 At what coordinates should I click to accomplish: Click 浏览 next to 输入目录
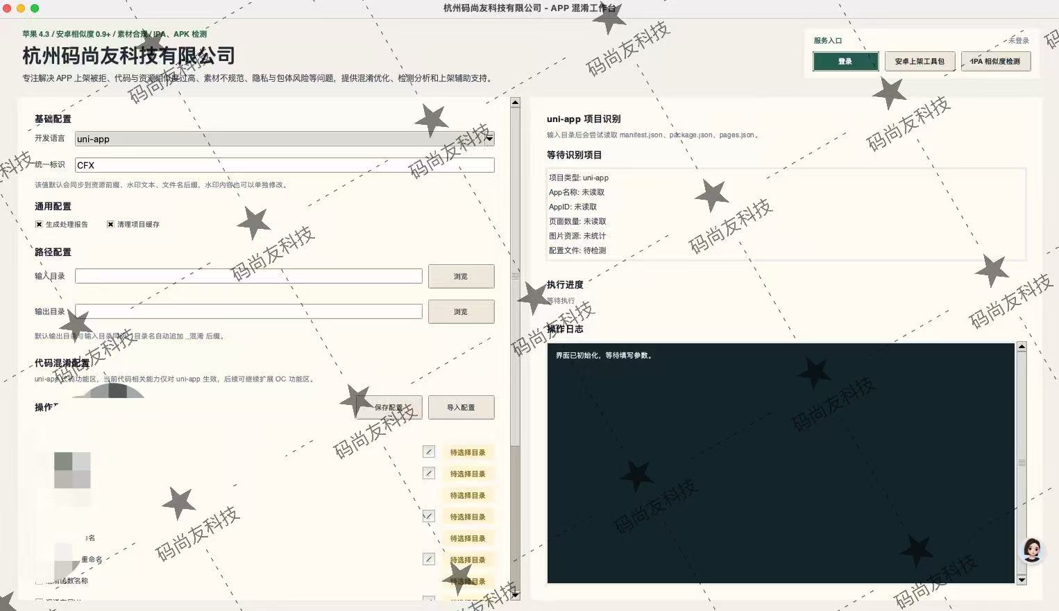click(461, 276)
